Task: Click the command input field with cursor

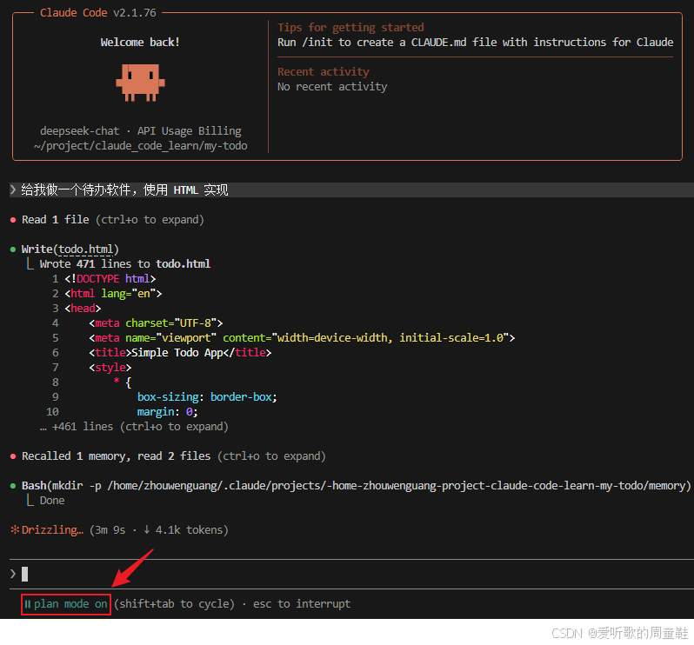Action: point(351,574)
